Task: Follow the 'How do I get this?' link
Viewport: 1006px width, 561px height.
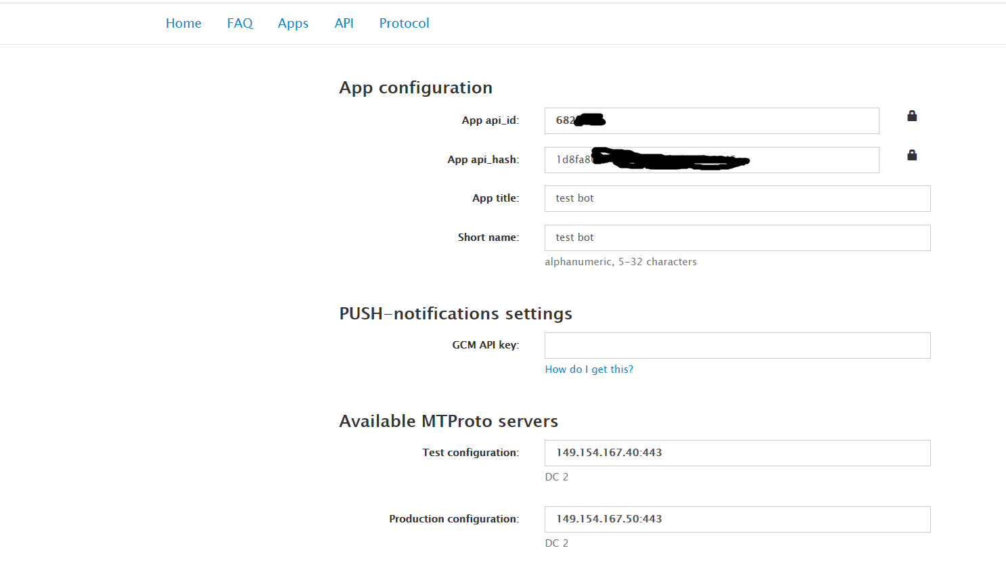Action: pos(589,369)
